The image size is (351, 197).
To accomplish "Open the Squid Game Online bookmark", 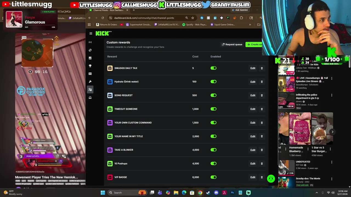I will point(222,25).
